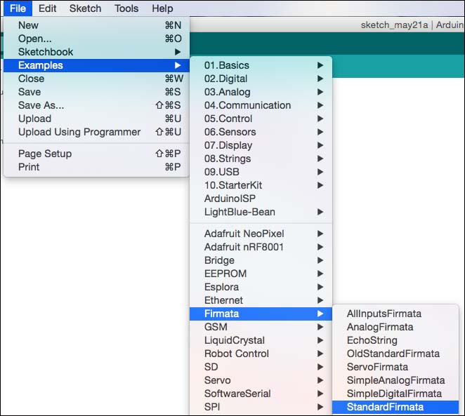Expand the 10.StarterKit examples submenu

click(261, 185)
